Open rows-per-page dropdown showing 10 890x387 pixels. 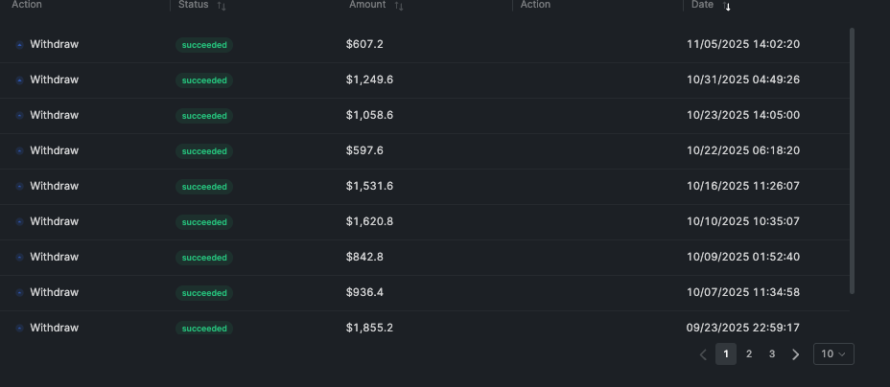(833, 354)
